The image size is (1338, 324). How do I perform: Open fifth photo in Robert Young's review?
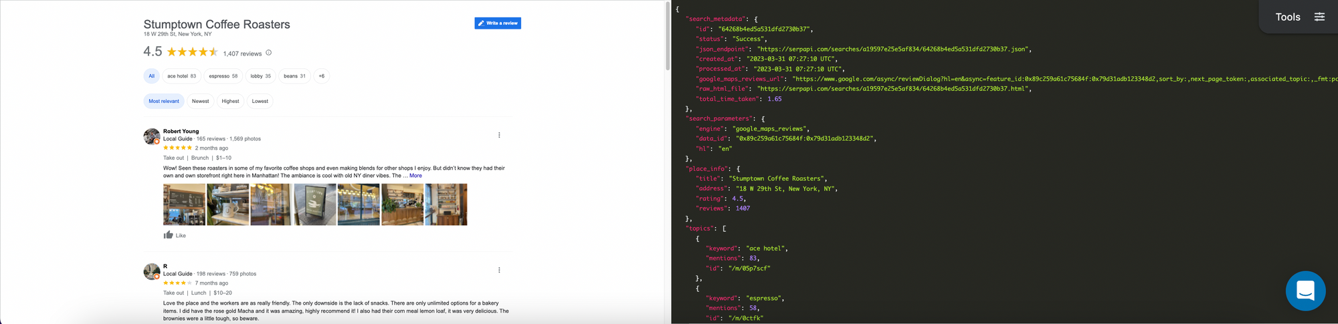click(x=359, y=204)
